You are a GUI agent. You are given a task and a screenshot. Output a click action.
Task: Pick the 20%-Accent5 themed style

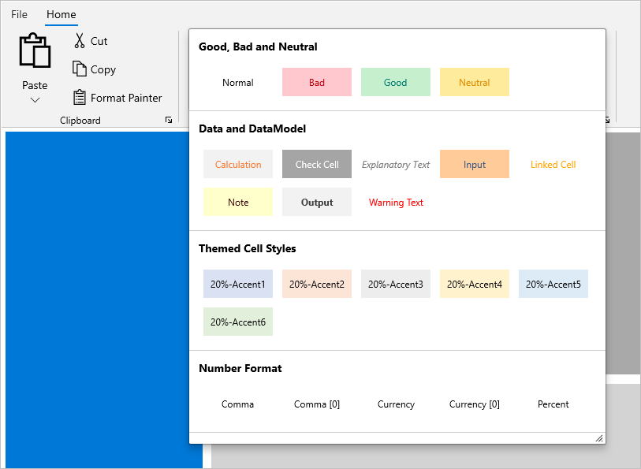553,284
